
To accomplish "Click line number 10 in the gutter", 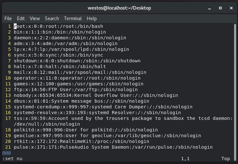I will (x=8, y=78).
